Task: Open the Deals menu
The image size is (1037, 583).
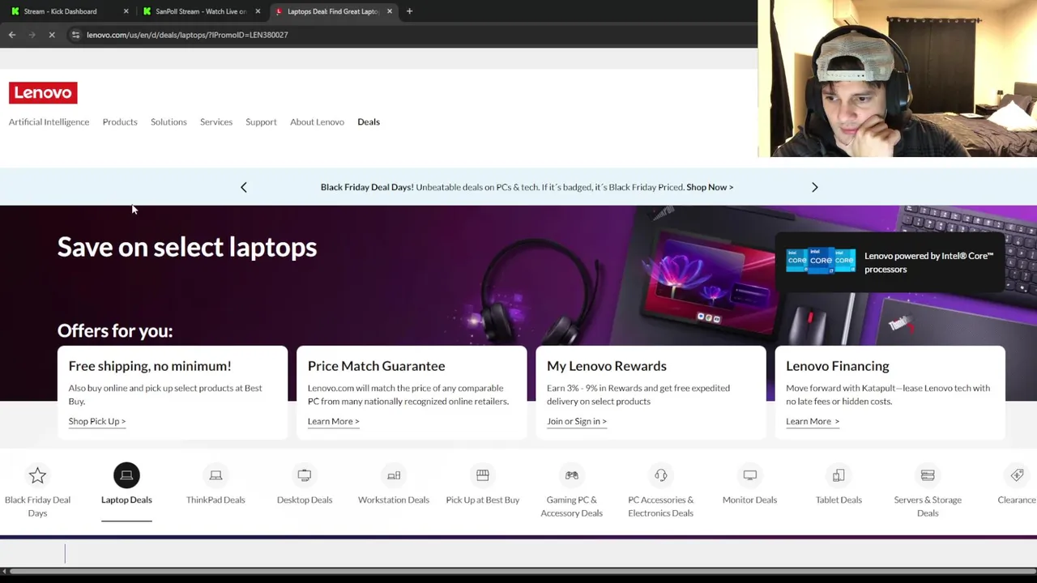Action: (369, 122)
